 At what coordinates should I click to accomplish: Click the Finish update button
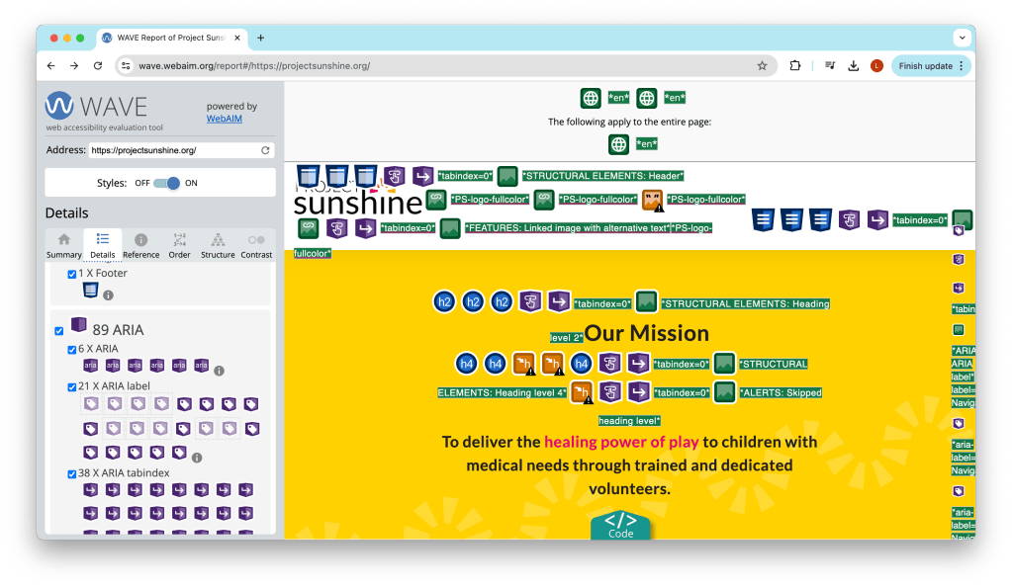(x=930, y=66)
